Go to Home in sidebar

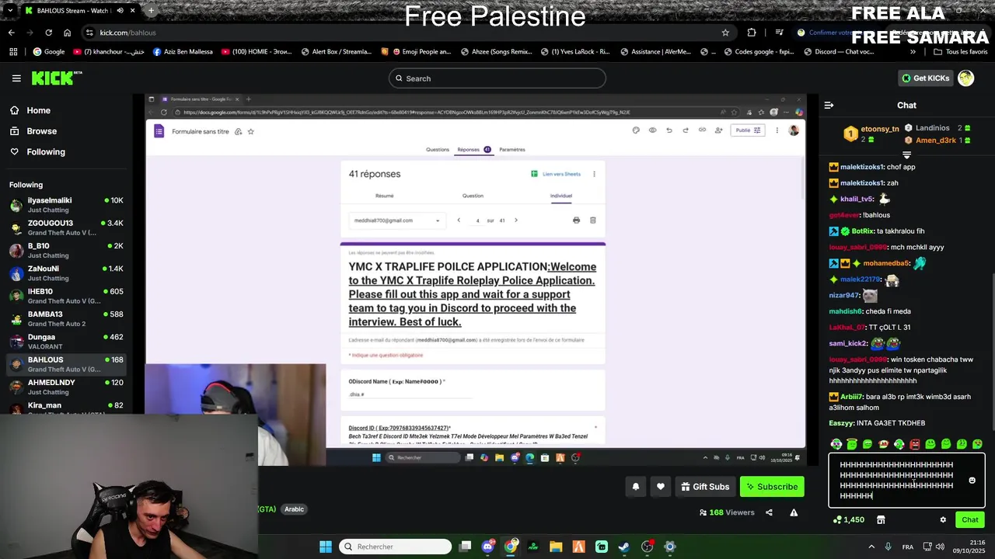(30, 110)
